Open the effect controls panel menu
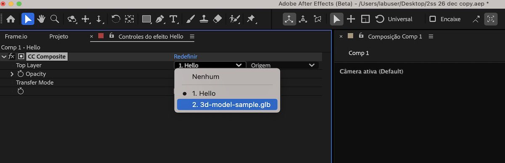 [192, 37]
